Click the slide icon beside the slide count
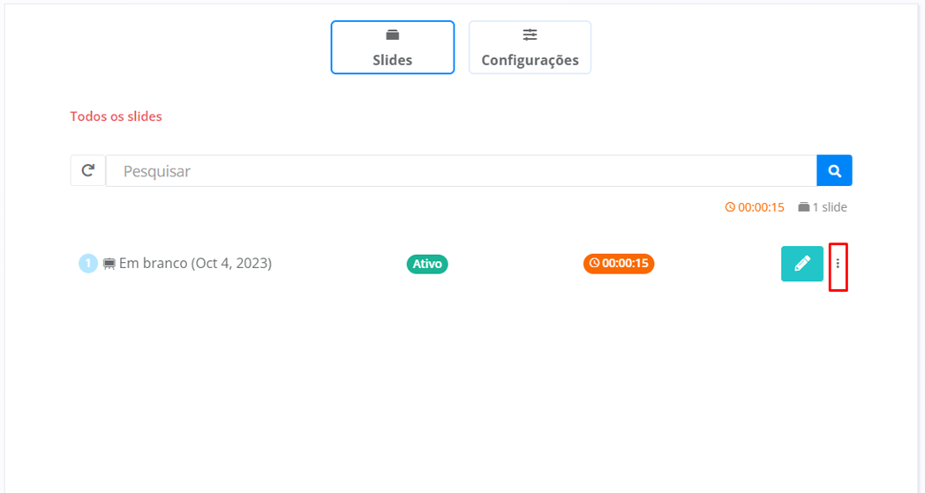 (x=803, y=208)
